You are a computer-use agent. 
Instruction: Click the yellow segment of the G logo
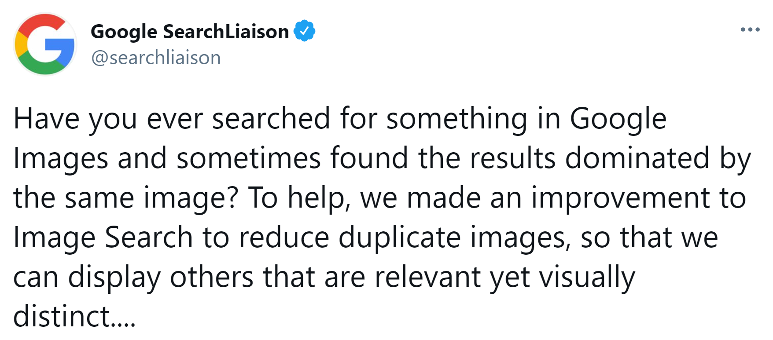click(x=21, y=44)
